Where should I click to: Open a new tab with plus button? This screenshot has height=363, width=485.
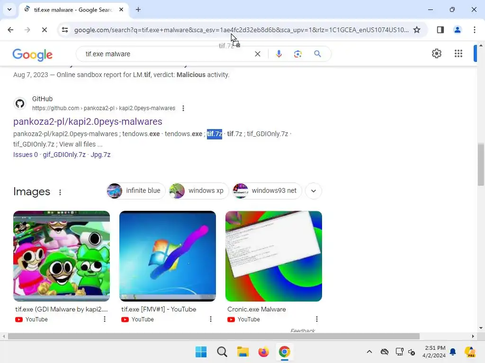[138, 9]
